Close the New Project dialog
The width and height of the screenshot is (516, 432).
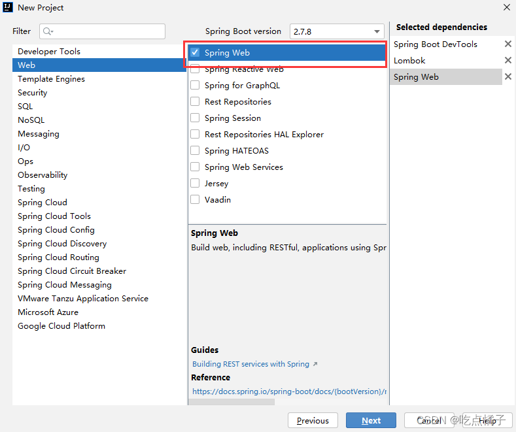pos(507,7)
